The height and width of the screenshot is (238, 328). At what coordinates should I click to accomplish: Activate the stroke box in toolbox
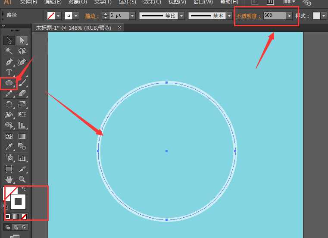click(18, 202)
